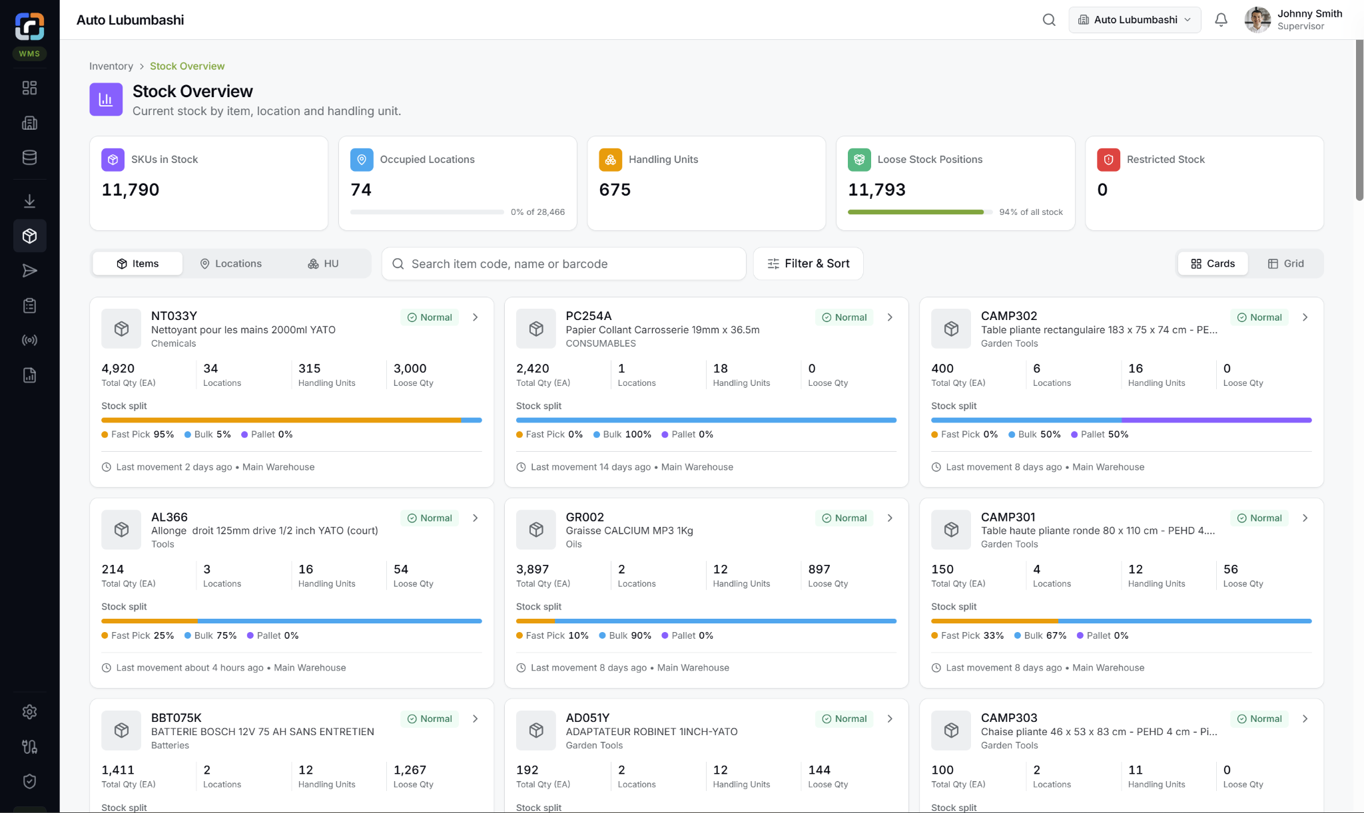Open notifications bell
Image resolution: width=1364 pixels, height=813 pixels.
tap(1221, 20)
